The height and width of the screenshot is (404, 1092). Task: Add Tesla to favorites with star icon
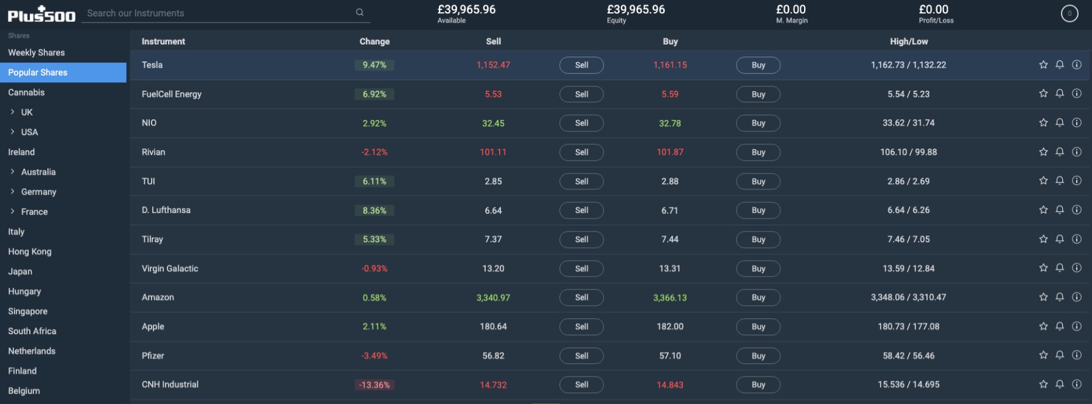(x=1043, y=64)
